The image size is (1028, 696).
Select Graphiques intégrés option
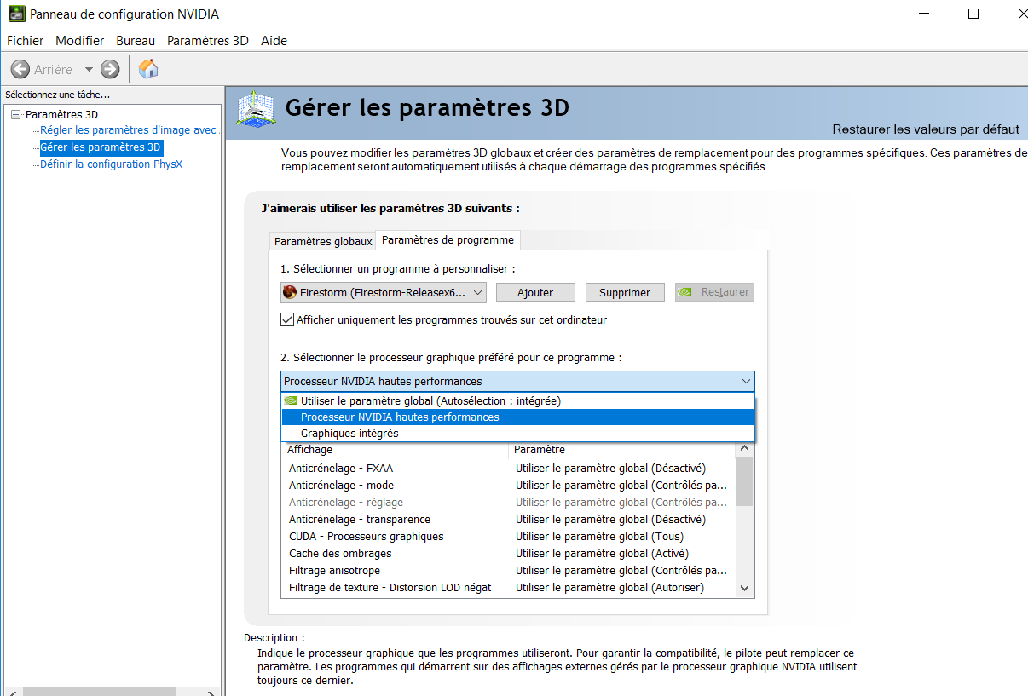point(349,433)
